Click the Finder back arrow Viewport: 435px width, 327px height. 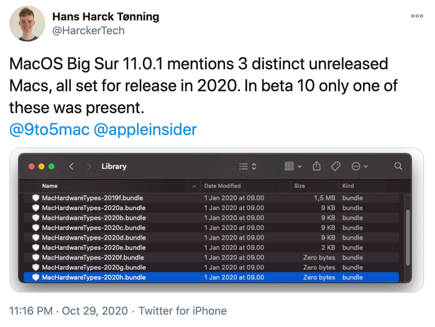(x=71, y=167)
